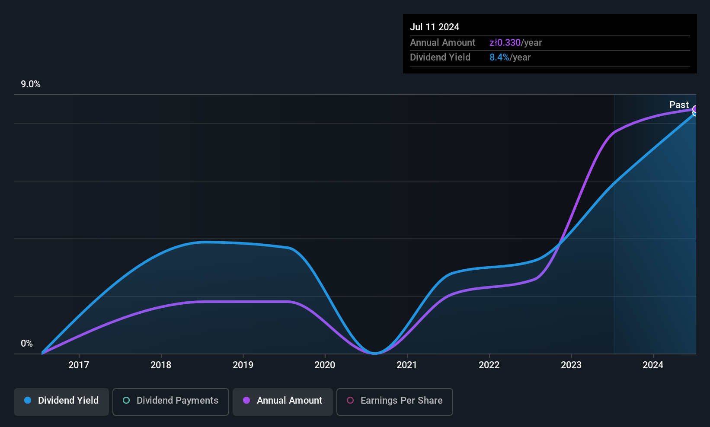
Task: Click the 2022 x-axis year label
Action: (489, 365)
